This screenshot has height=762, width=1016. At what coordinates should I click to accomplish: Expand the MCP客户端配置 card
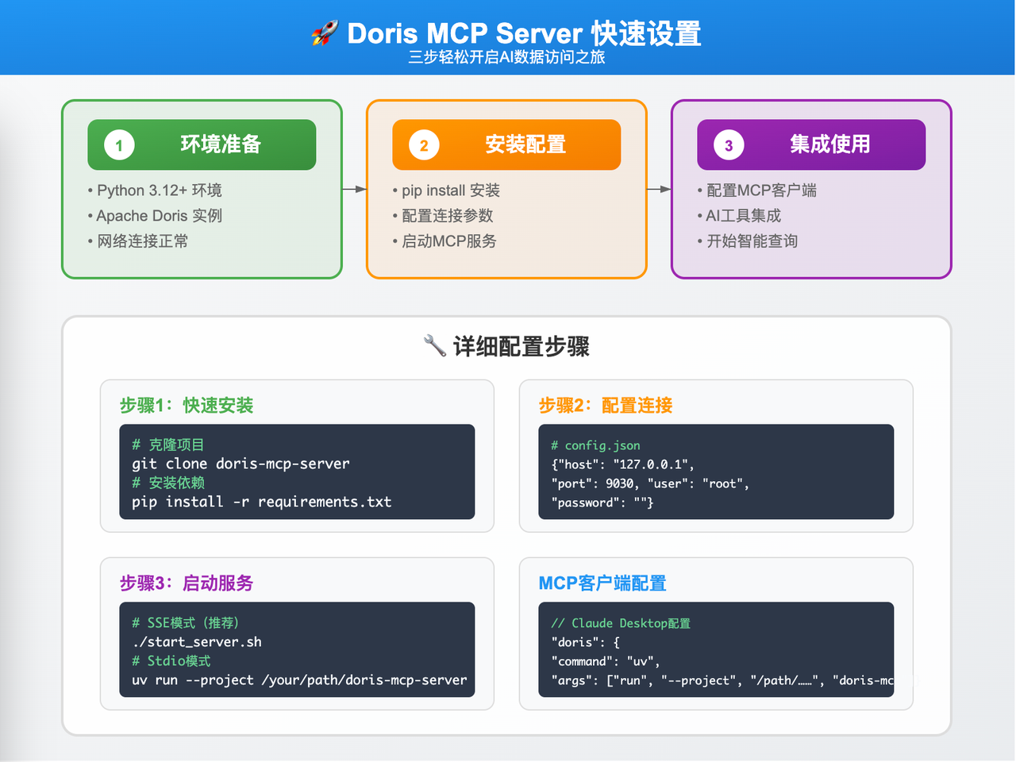[x=715, y=633]
